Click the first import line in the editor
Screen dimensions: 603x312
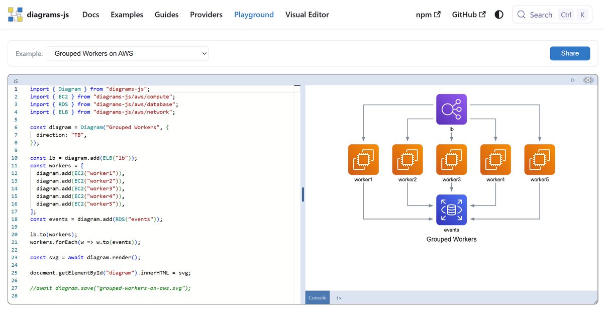(x=90, y=89)
